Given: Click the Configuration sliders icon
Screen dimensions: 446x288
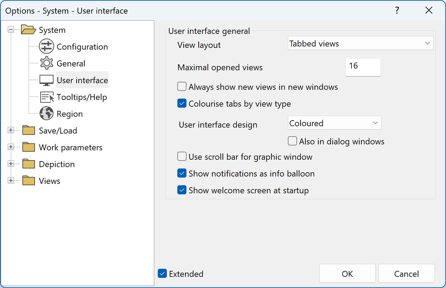Looking at the screenshot, I should pyautogui.click(x=46, y=46).
